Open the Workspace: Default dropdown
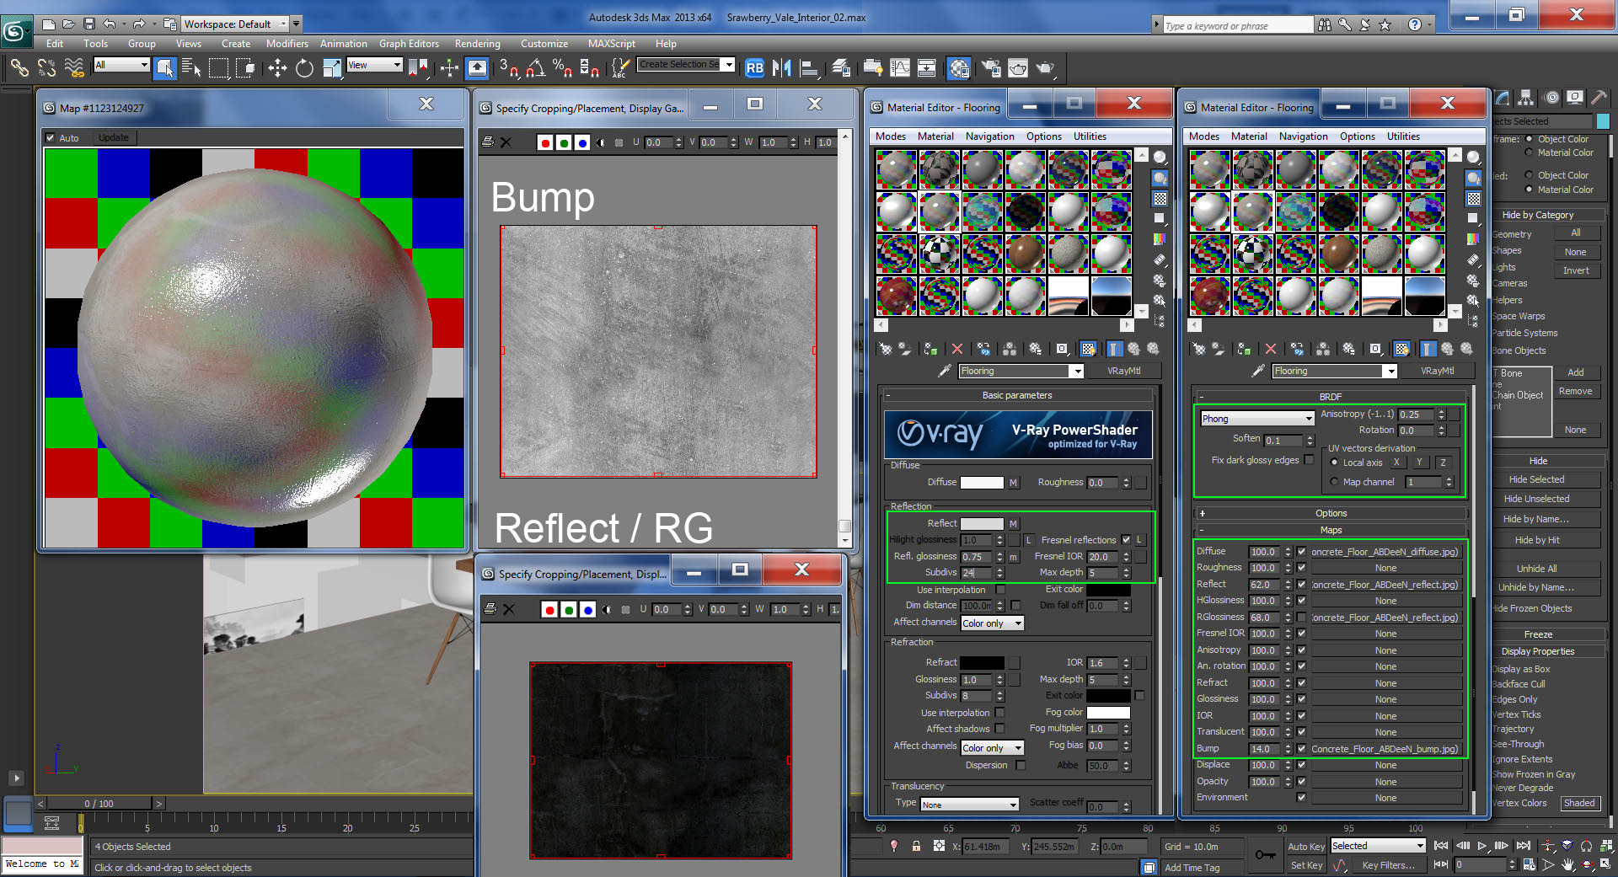1618x877 pixels. coord(235,24)
